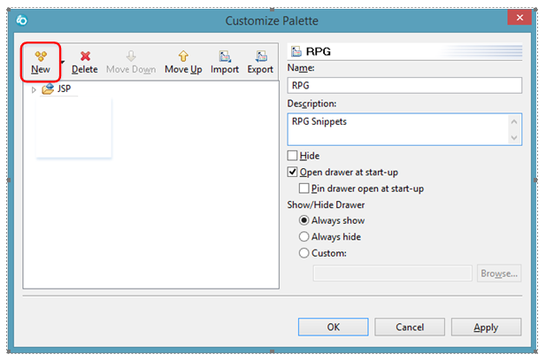Image resolution: width=546 pixels, height=362 pixels.
Task: Click into the Name text field
Action: (405, 87)
